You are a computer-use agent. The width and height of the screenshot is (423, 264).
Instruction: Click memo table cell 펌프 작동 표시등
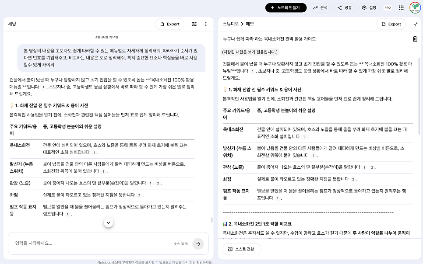(236, 194)
